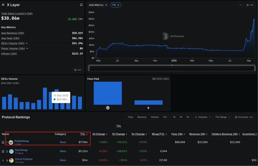
Task: Click the PotatoSwap logo icon
Action: pos(11,142)
